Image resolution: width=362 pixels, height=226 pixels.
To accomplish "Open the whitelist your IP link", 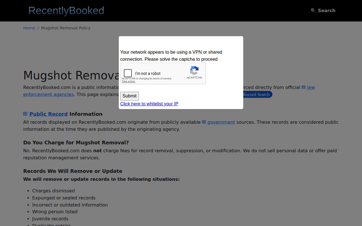I will pos(149,104).
